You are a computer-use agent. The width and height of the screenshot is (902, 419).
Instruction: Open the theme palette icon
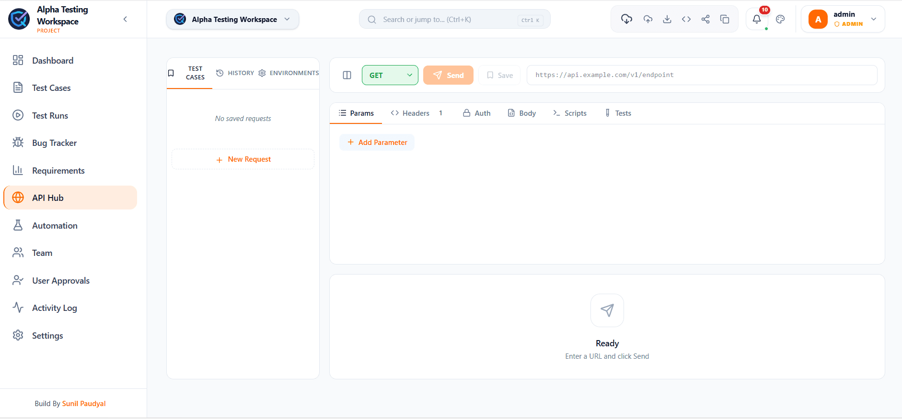[x=780, y=19]
